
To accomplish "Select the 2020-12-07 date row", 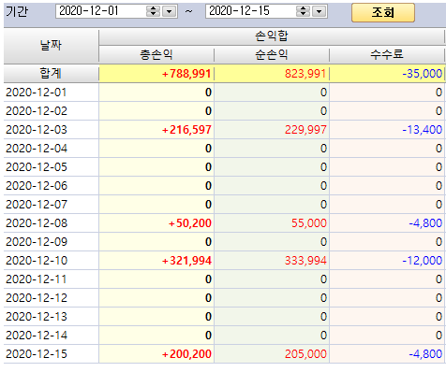I will coord(51,205).
